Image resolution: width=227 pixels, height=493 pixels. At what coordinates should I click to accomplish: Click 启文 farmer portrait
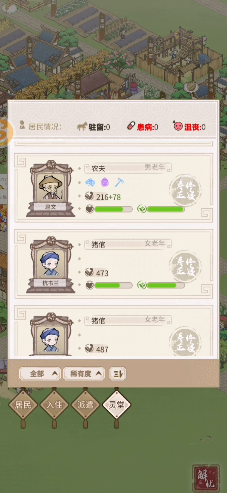click(50, 188)
